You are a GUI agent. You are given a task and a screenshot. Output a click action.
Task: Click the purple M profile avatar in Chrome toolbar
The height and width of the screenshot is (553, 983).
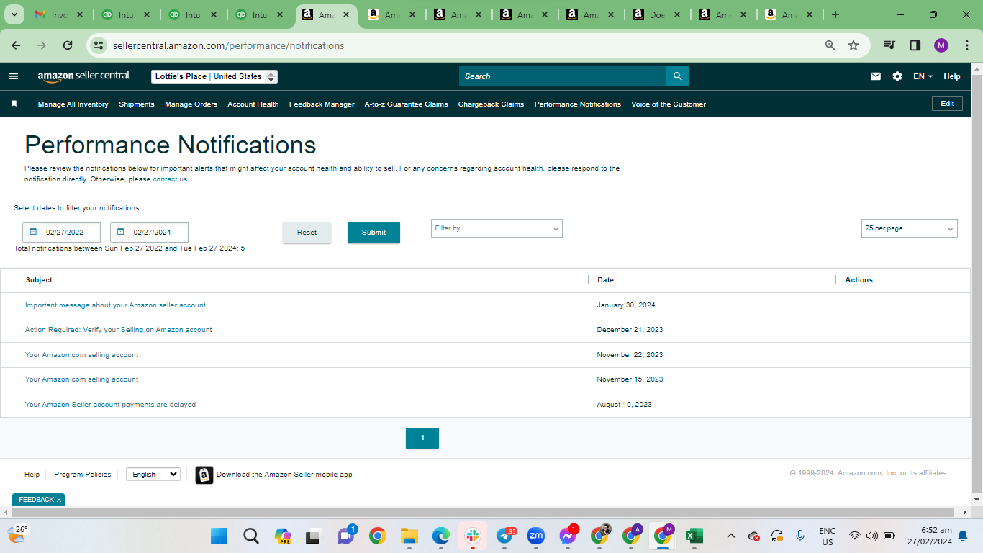[x=941, y=45]
